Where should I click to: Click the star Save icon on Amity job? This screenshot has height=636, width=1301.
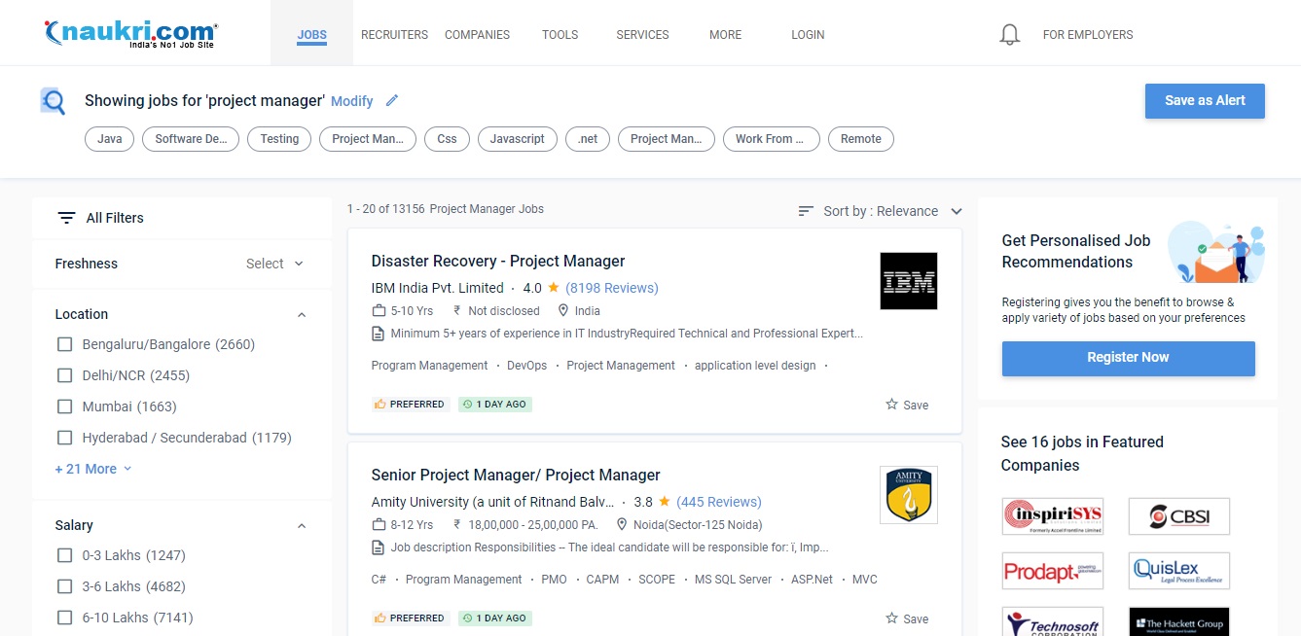tap(891, 618)
